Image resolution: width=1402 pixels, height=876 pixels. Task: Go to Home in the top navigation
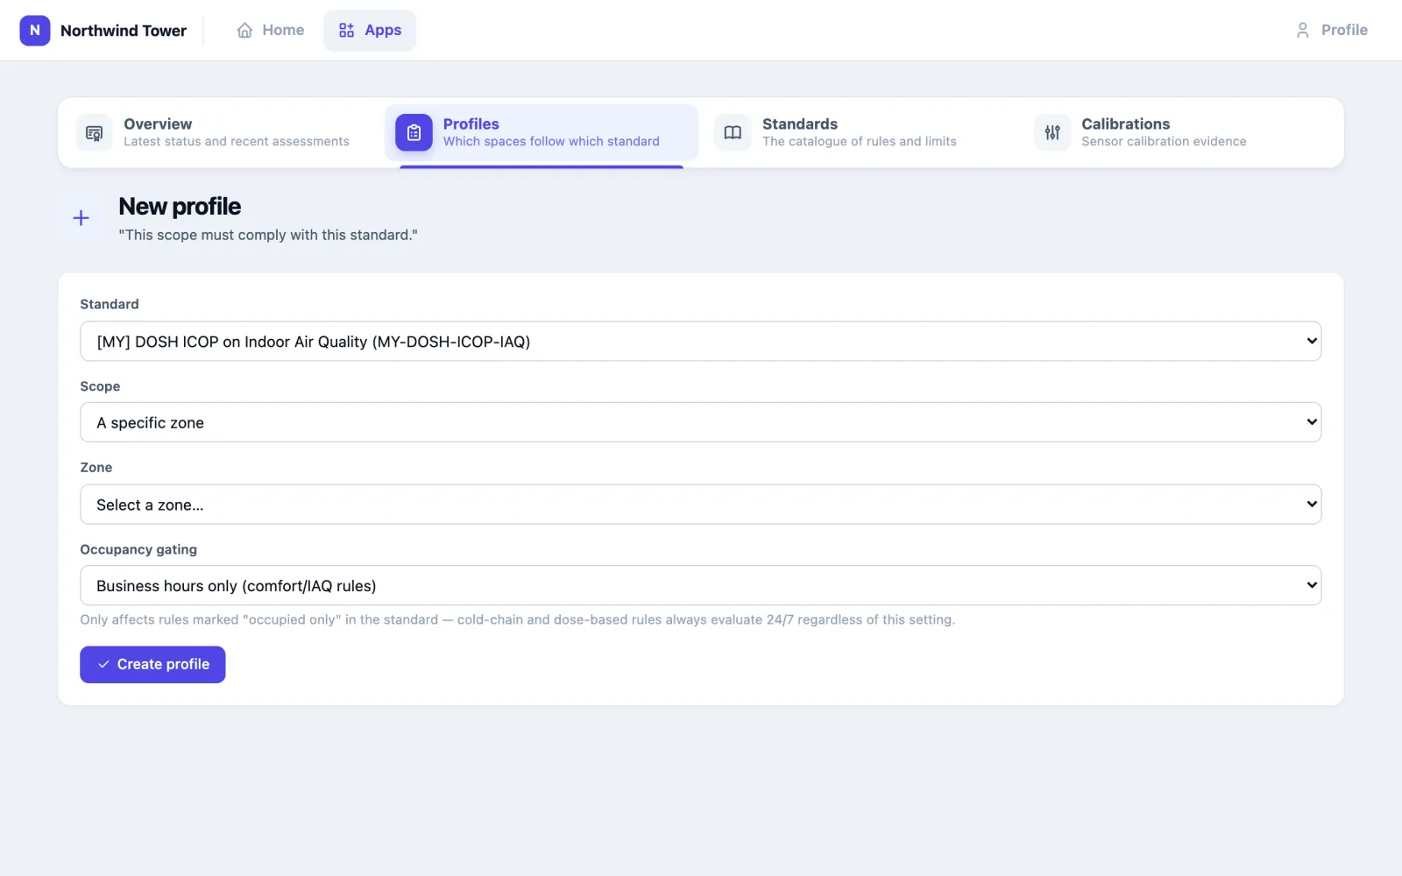point(271,30)
